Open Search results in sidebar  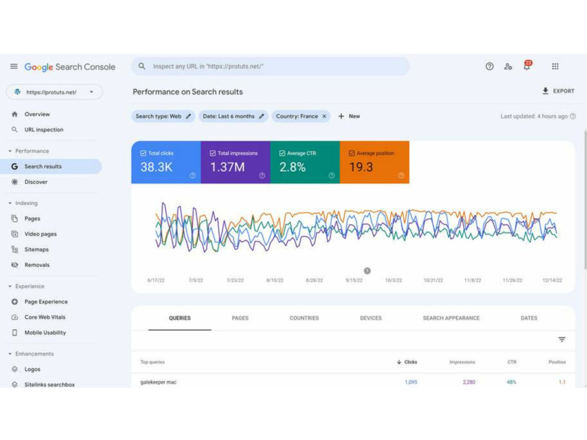51,167
